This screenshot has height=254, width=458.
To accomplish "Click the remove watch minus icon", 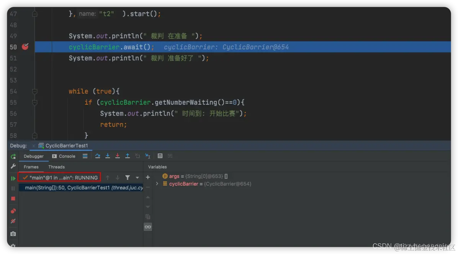I will 148,187.
